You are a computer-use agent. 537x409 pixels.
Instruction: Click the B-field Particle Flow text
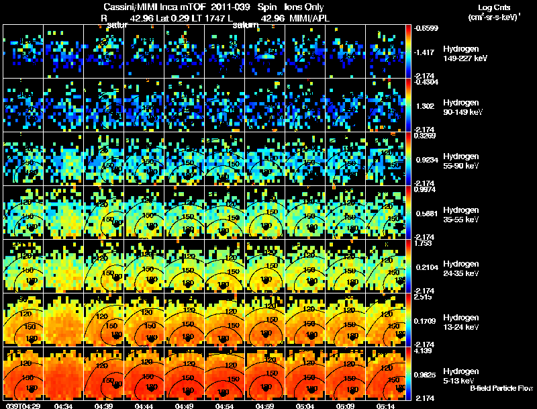click(x=501, y=388)
